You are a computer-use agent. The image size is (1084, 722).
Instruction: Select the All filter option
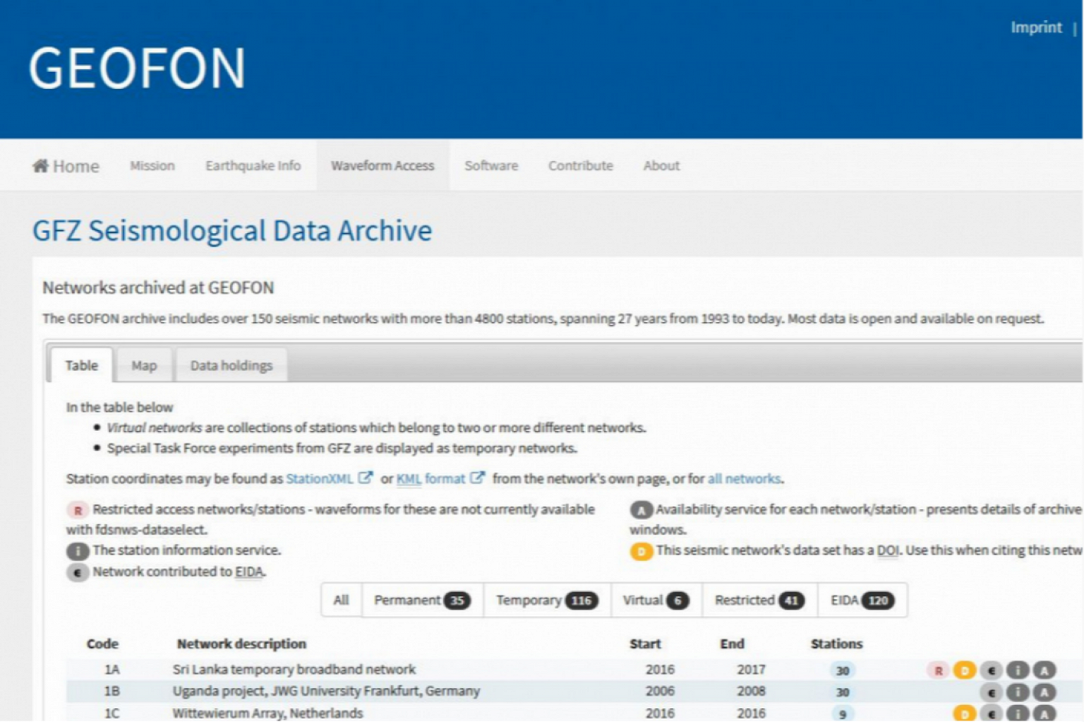tap(341, 600)
